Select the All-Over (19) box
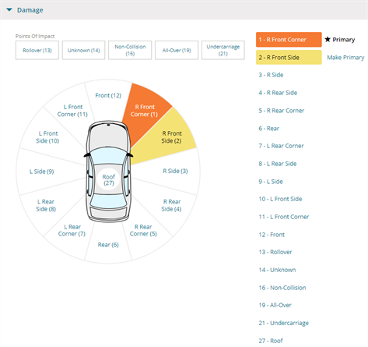Viewport: 368px width, 347px height. coord(177,50)
